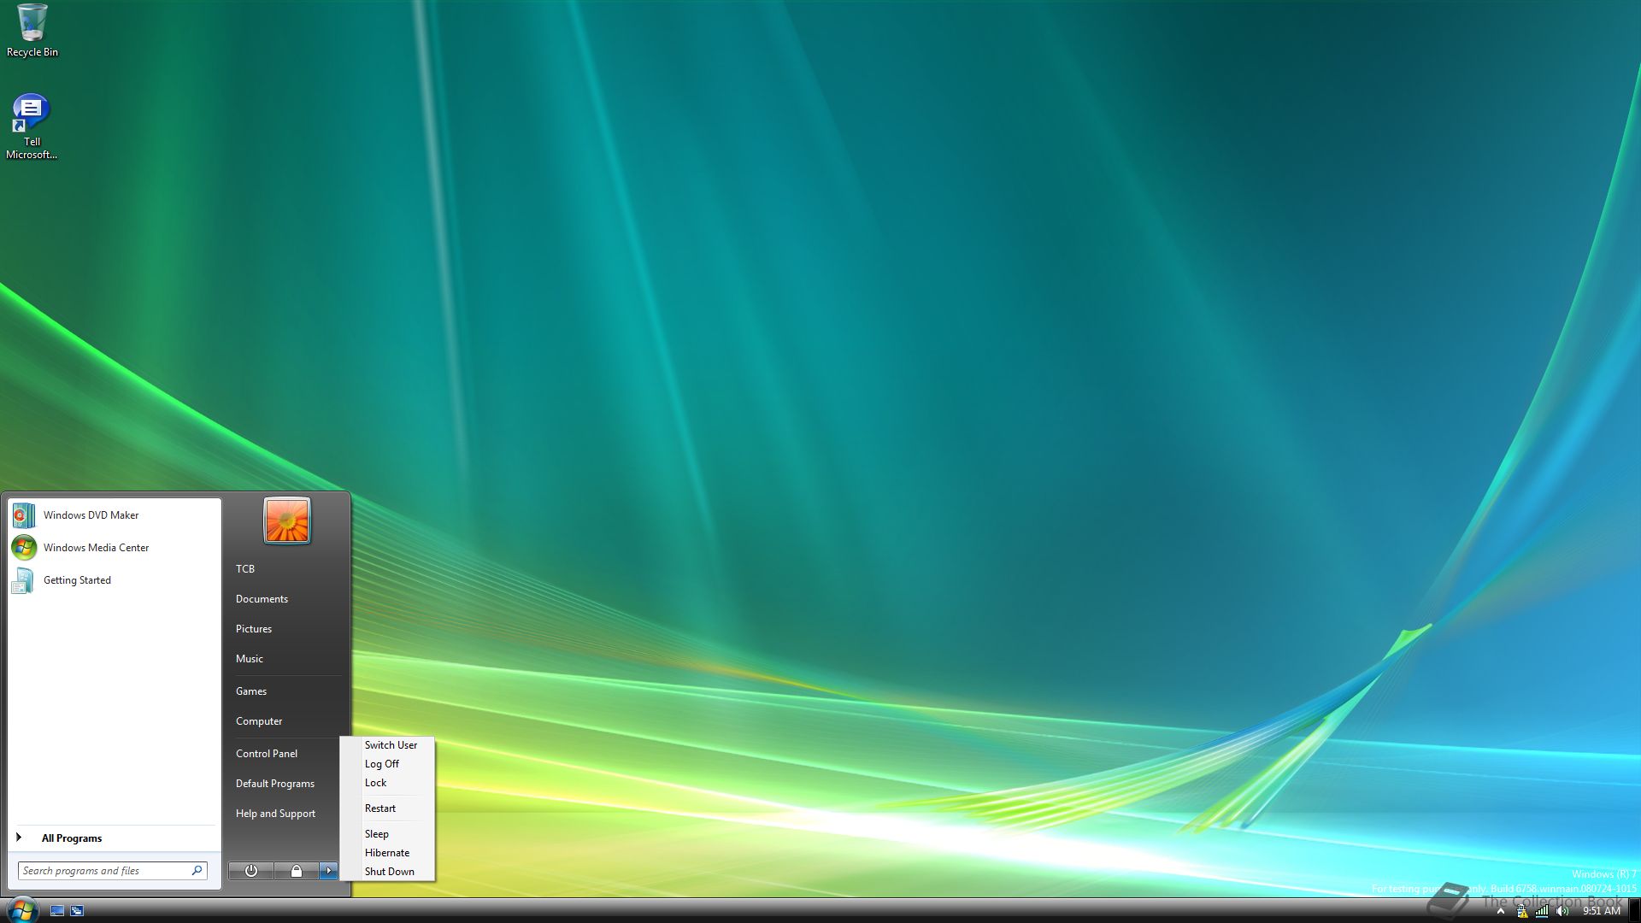Click the Windows DVD Maker icon

click(x=24, y=515)
